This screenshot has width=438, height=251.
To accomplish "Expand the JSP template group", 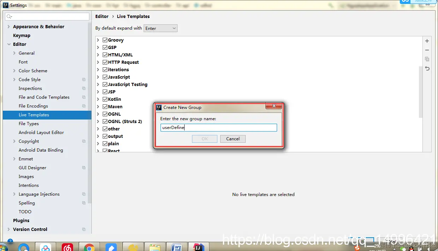I will 98,92.
